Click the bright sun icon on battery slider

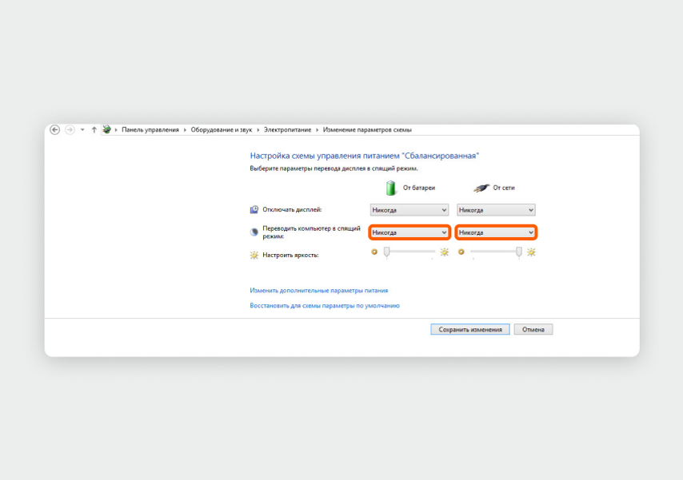tap(445, 252)
